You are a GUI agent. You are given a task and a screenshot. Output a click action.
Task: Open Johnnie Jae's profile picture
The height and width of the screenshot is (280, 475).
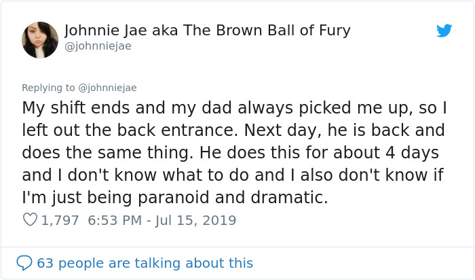(x=39, y=39)
